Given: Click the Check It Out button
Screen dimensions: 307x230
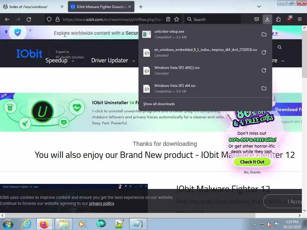Looking at the screenshot, I should [x=252, y=162].
